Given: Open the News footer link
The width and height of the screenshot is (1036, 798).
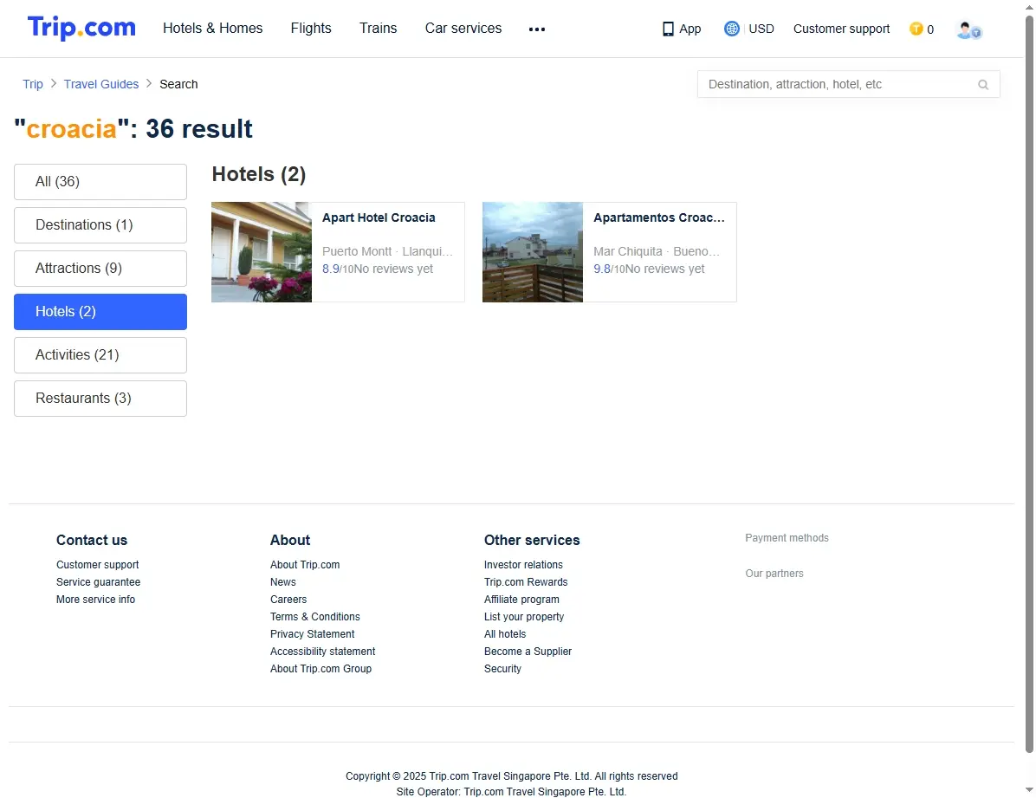Looking at the screenshot, I should [282, 581].
